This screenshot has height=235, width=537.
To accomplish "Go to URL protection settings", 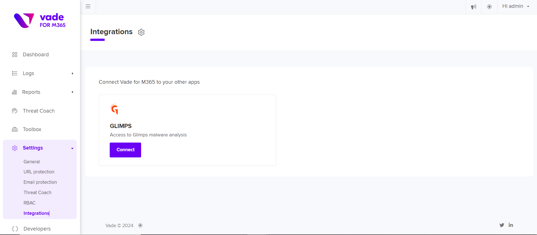I will click(39, 172).
